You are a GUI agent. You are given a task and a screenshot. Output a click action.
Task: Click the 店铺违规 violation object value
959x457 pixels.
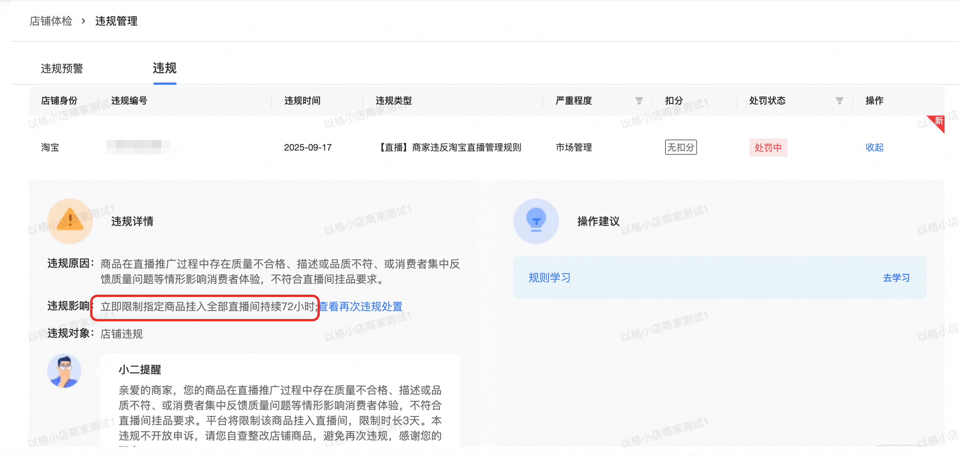pyautogui.click(x=122, y=334)
